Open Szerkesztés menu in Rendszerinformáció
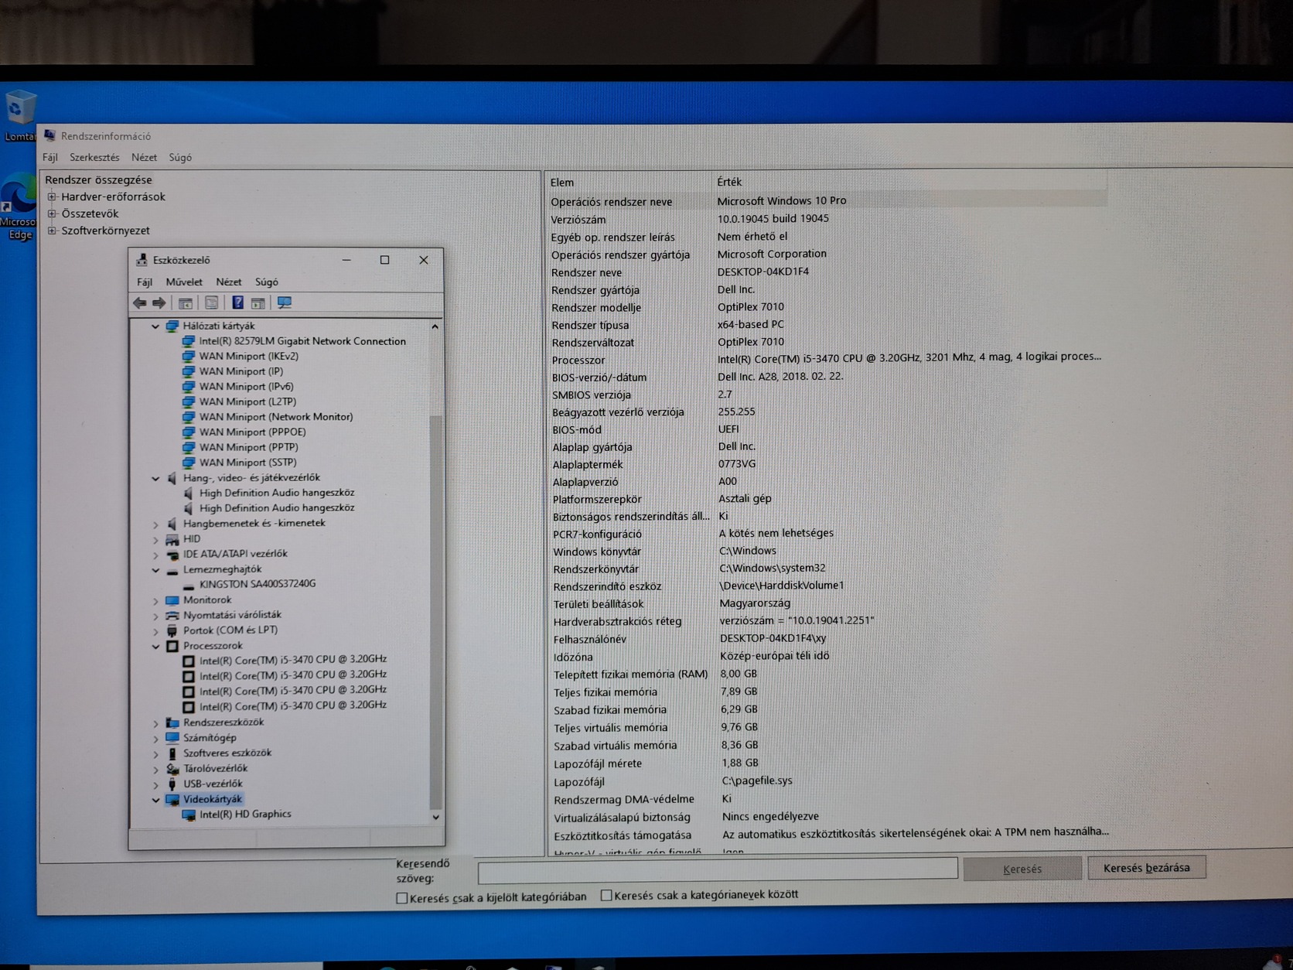The height and width of the screenshot is (970, 1293). pos(94,158)
